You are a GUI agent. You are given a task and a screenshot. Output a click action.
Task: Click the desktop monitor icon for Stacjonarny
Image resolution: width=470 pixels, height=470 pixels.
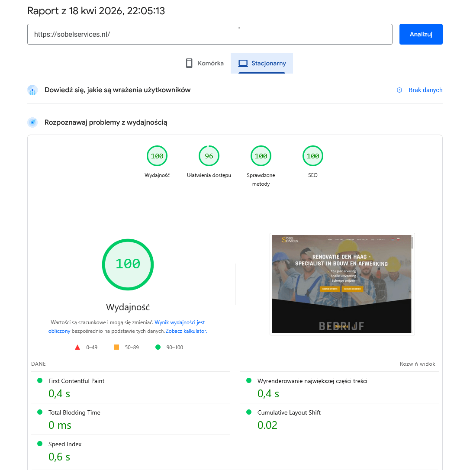(243, 63)
